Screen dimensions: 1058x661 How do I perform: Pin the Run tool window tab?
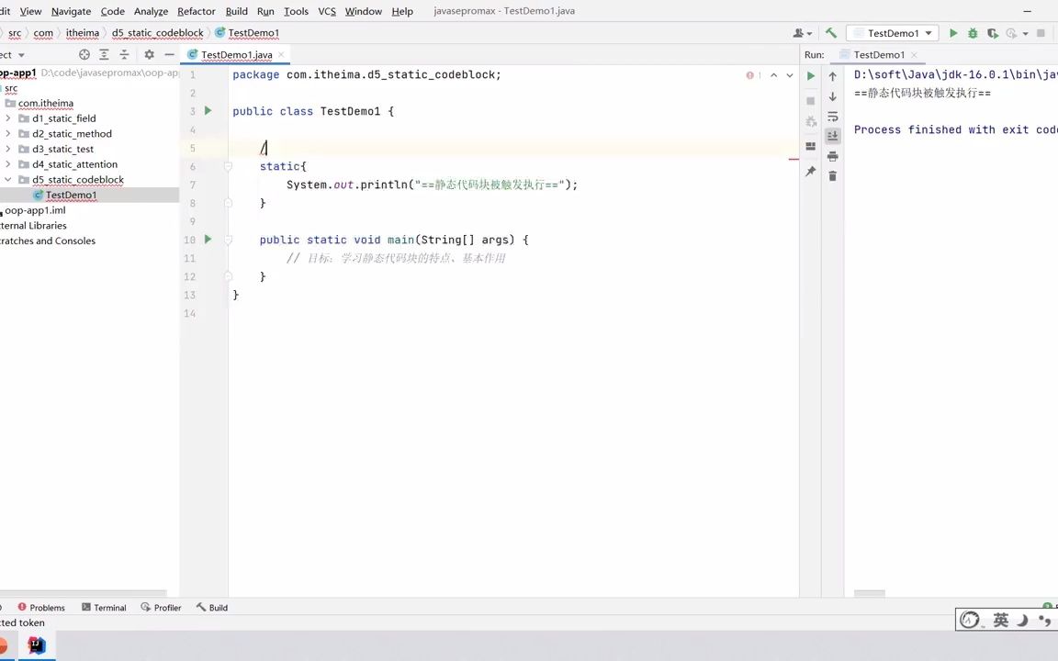809,171
